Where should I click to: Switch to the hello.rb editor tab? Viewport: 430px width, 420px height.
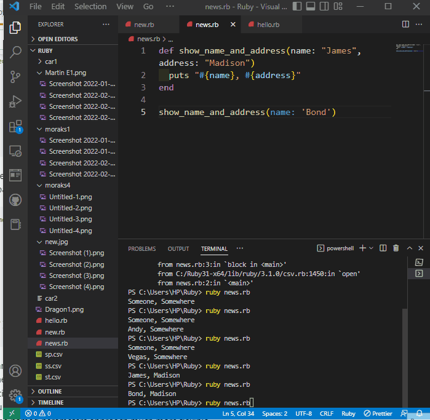[268, 25]
